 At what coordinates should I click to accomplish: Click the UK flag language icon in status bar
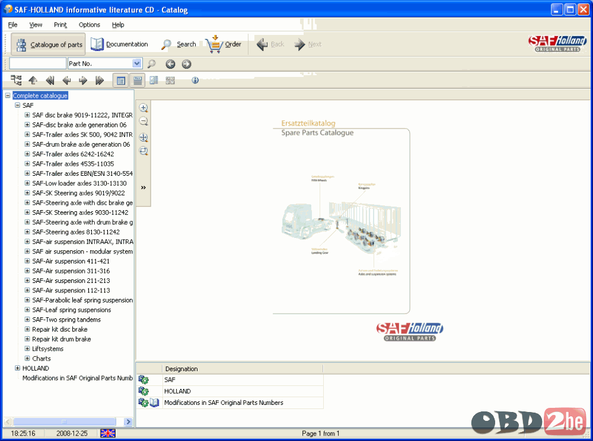point(108,433)
